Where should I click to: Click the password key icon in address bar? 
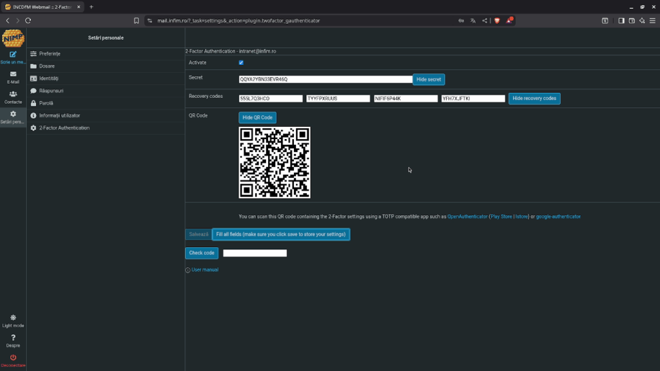click(x=461, y=21)
